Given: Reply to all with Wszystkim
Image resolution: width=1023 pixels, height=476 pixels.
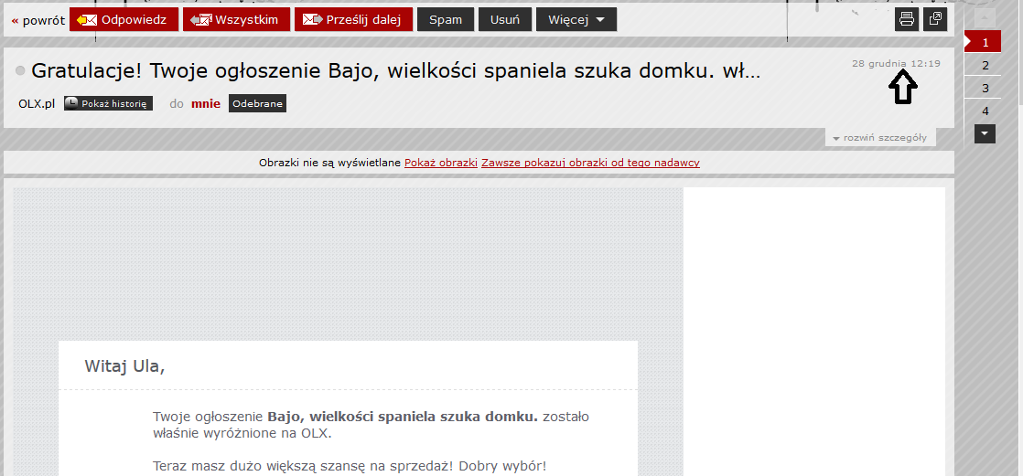Looking at the screenshot, I should pyautogui.click(x=236, y=19).
